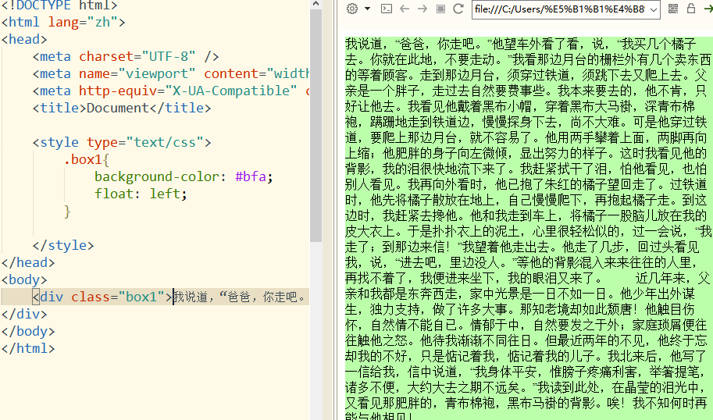Image resolution: width=713 pixels, height=420 pixels.
Task: Focus the file:///C:/Users URL address field
Action: (x=560, y=9)
